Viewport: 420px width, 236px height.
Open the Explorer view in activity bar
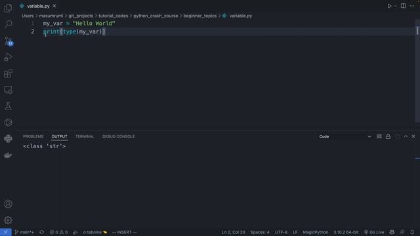click(8, 9)
